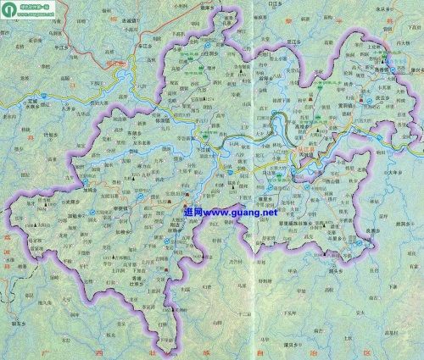The image size is (424, 360).
Task: Click the blue marker next to 庆云乡
Action: pos(370,101)
